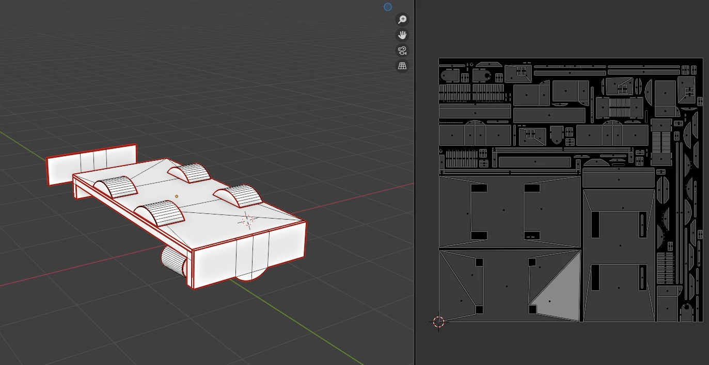Click the zoom magnifier viewport icon
Viewport: 709px width, 365px height.
coord(402,20)
